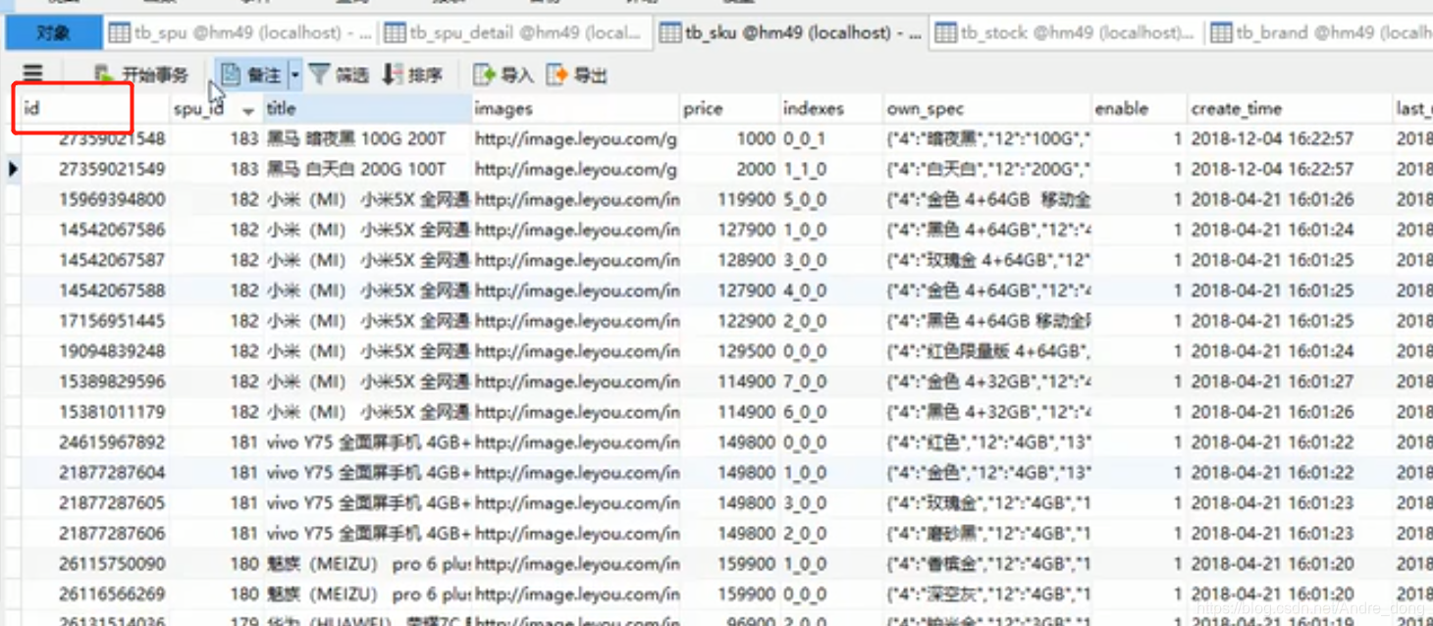Viewport: 1433px width, 626px height.
Task: Select the cell with id 26116566269
Action: pos(94,595)
